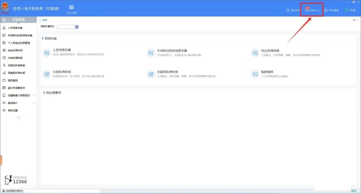Close the 首页 tab panel
Image resolution: width=361 pixels, height=194 pixels.
pos(358,20)
